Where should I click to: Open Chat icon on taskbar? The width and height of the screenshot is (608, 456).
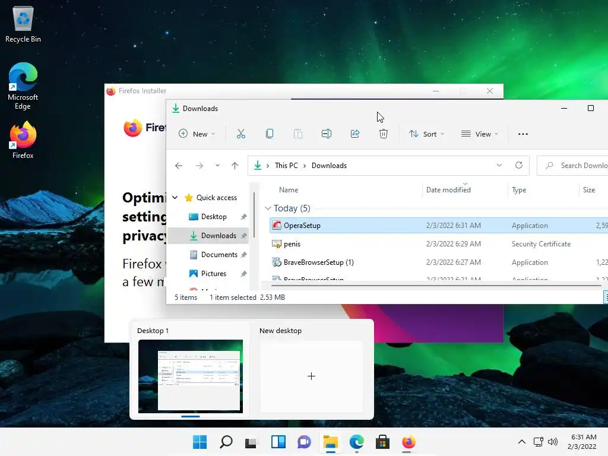coord(304,442)
